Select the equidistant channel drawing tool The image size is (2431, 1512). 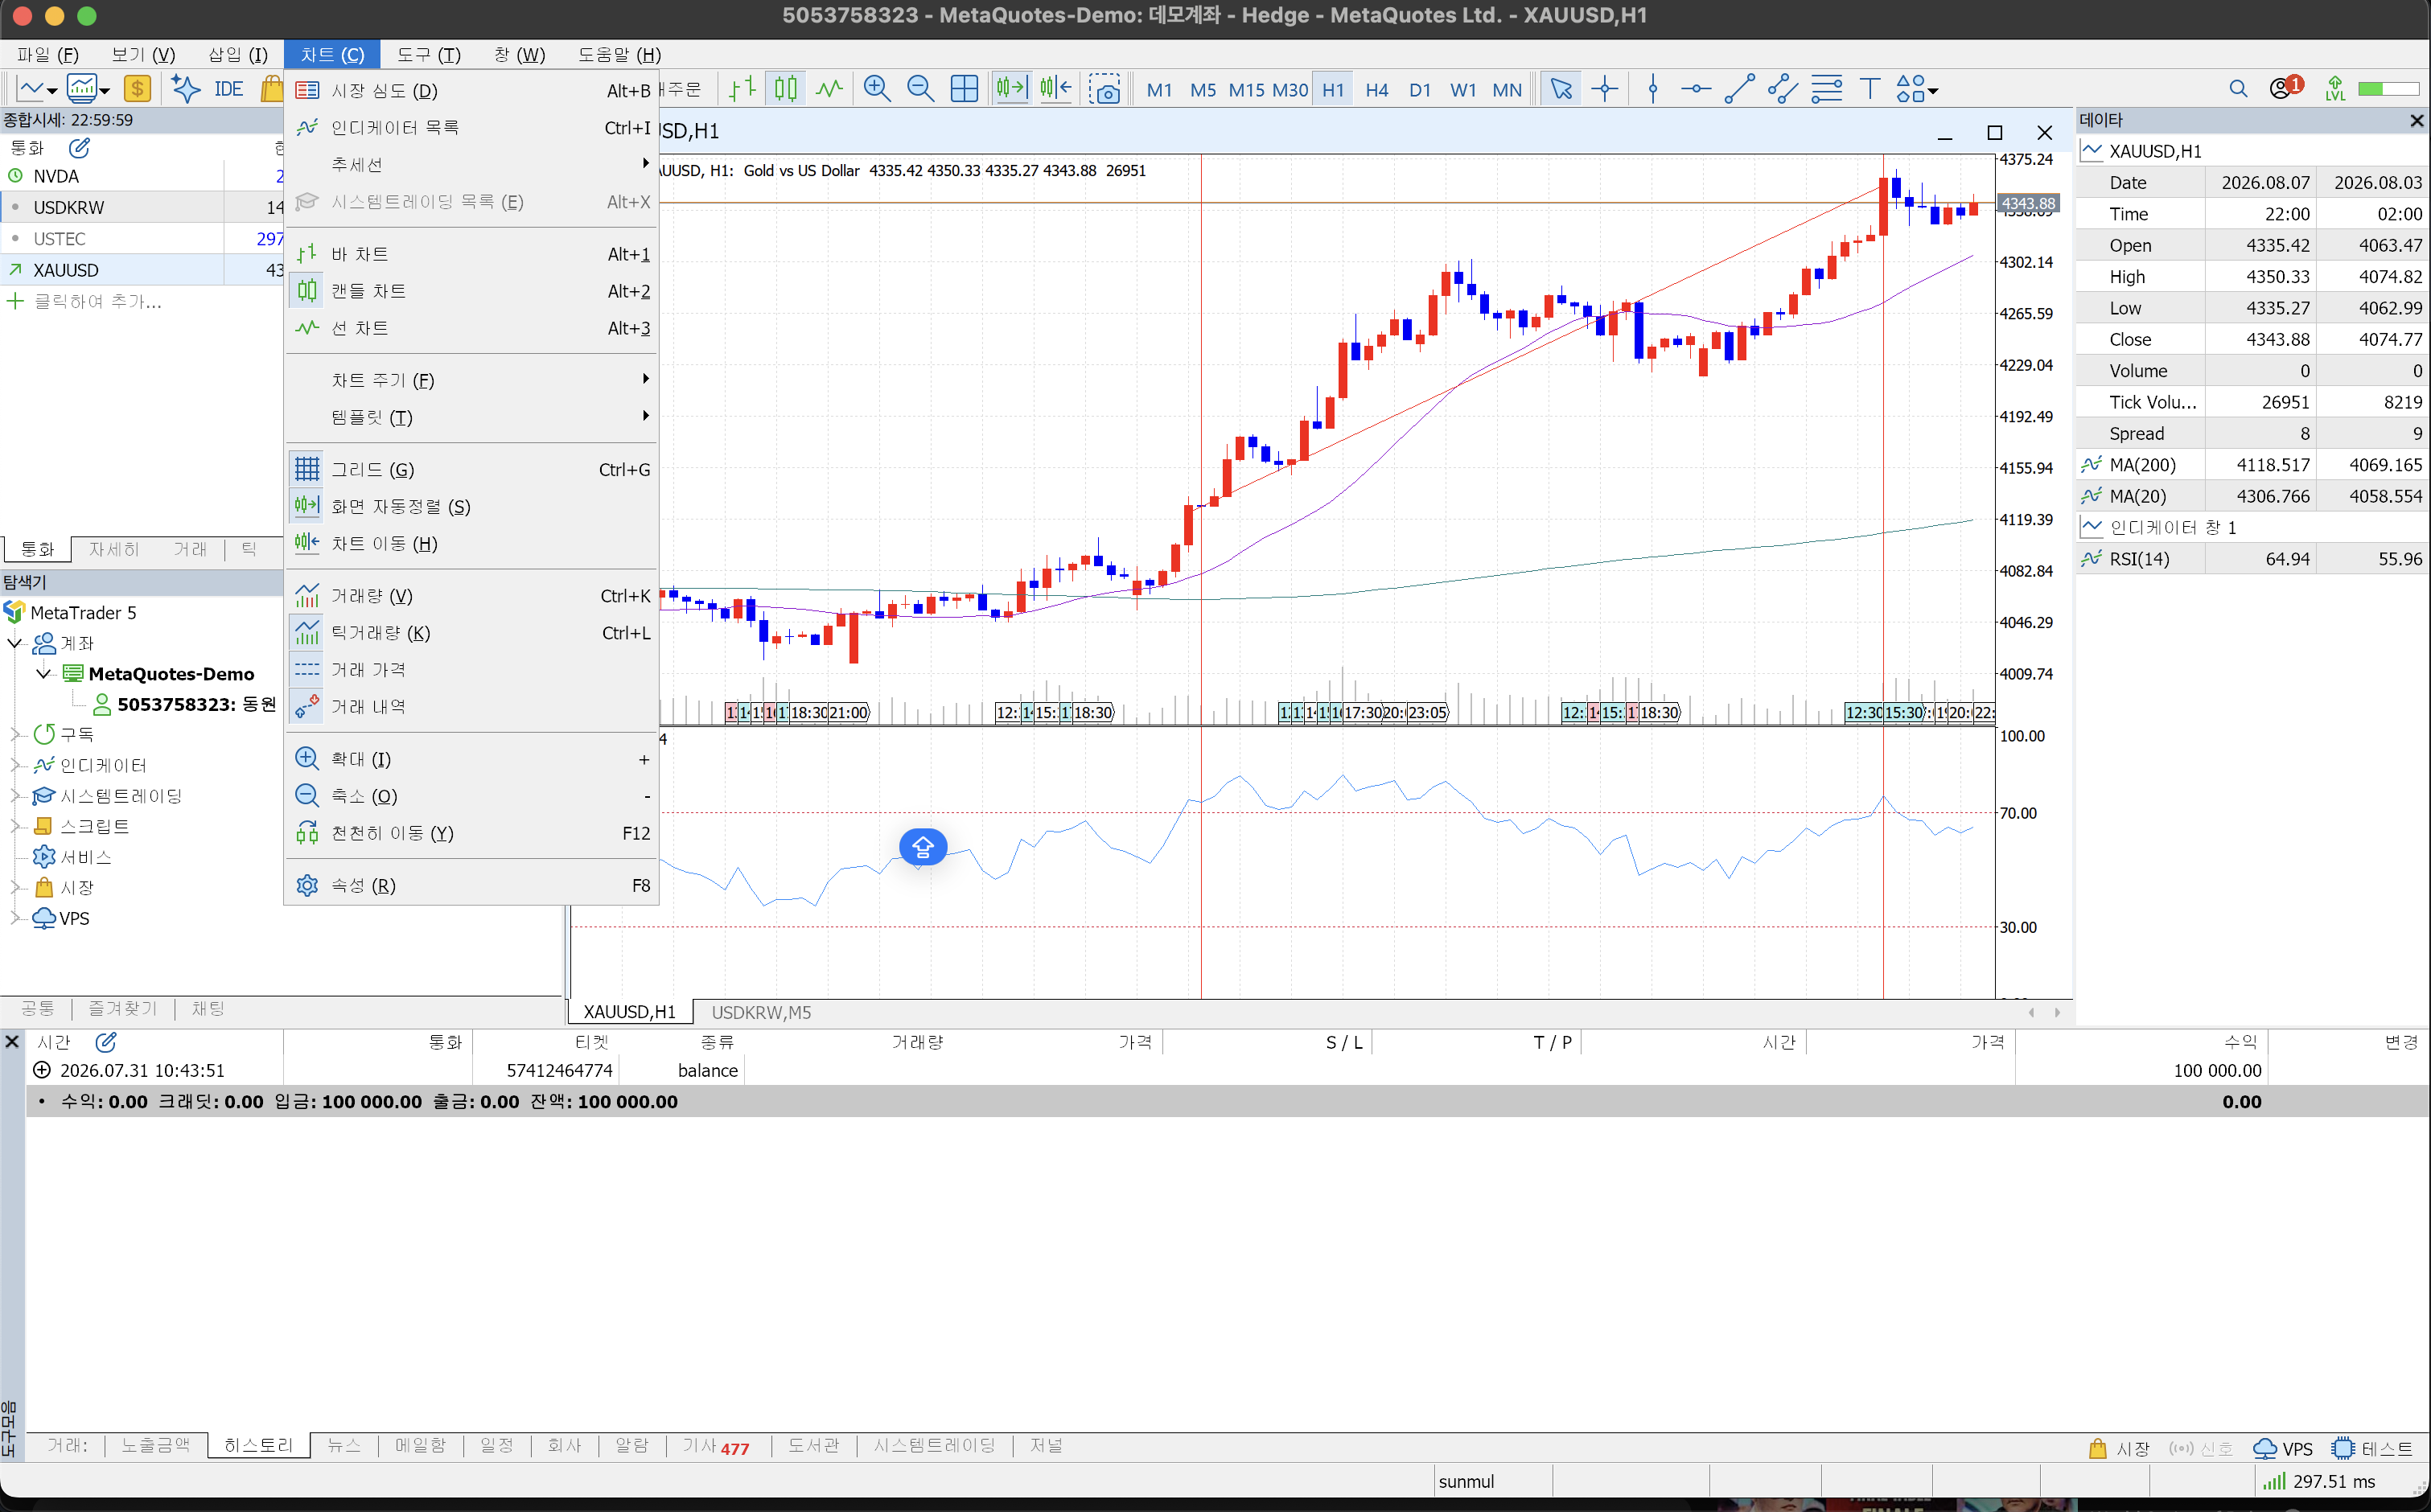click(1782, 89)
